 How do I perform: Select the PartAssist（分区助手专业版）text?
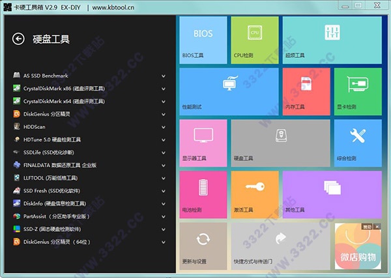[x=56, y=216]
